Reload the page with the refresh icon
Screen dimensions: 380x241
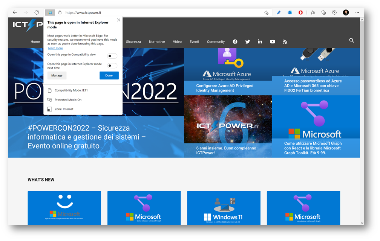click(x=37, y=12)
